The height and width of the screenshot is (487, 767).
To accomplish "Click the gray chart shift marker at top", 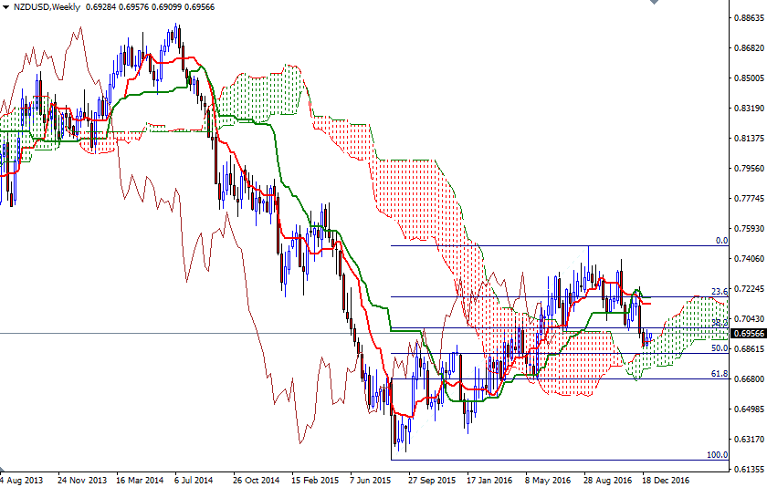I will coord(654,2).
